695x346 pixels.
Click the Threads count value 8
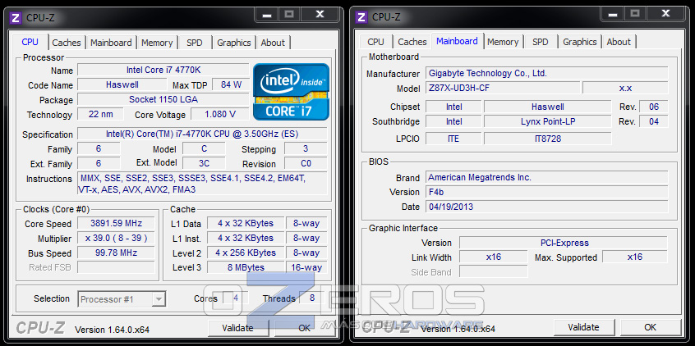pyautogui.click(x=312, y=298)
